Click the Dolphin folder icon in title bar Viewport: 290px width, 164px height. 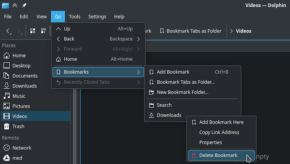point(5,5)
